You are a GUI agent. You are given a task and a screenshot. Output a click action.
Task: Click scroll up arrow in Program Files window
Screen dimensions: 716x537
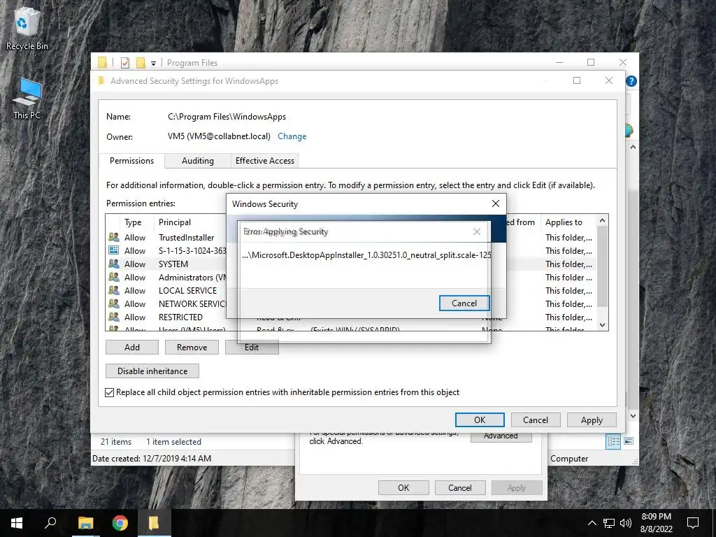(633, 147)
